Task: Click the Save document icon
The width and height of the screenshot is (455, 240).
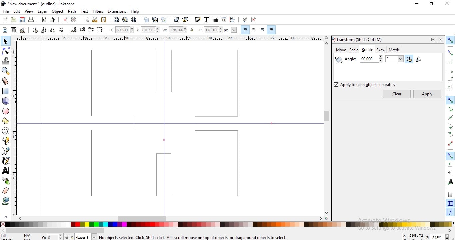Action: (22, 20)
